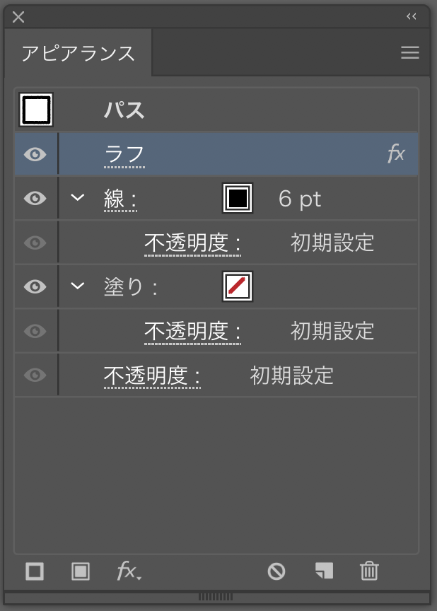
Task: Click Add New Stroke icon at bottom
Action: [35, 571]
